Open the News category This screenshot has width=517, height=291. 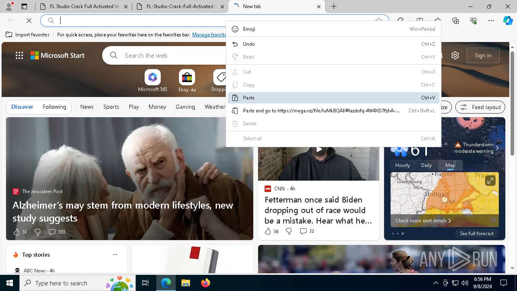click(x=87, y=107)
